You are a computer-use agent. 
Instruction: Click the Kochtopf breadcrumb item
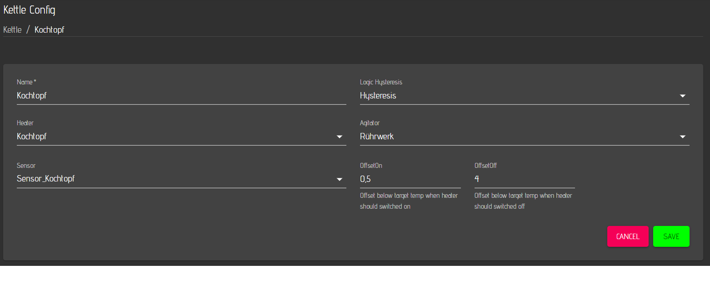coord(49,30)
